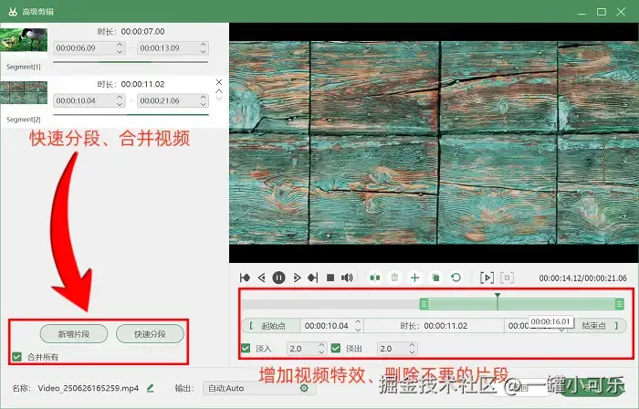Click the Segment[1] label

(x=24, y=67)
